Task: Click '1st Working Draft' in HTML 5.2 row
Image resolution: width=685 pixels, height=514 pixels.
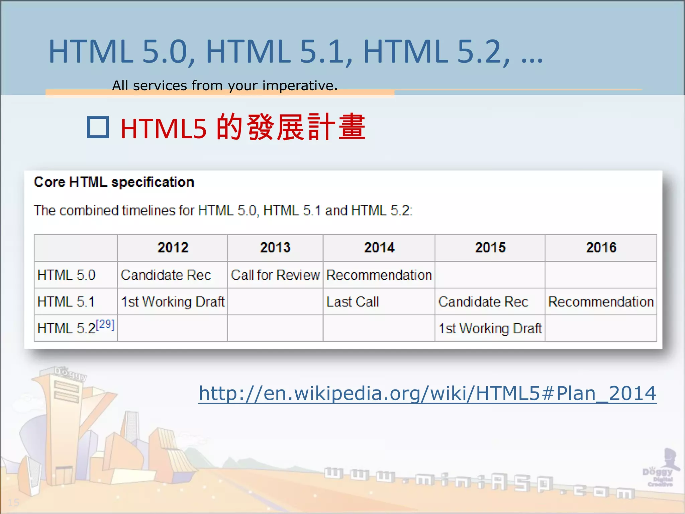Action: coord(490,328)
